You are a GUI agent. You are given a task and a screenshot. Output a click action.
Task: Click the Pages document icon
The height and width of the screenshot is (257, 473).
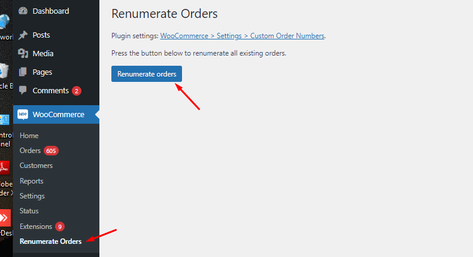pyautogui.click(x=23, y=72)
